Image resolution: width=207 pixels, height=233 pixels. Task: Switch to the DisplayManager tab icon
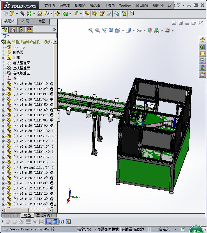(29, 30)
